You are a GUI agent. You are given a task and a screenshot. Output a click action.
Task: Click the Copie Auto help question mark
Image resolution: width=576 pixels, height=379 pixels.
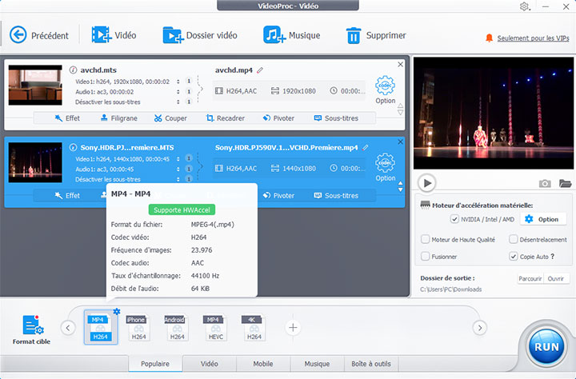(553, 257)
